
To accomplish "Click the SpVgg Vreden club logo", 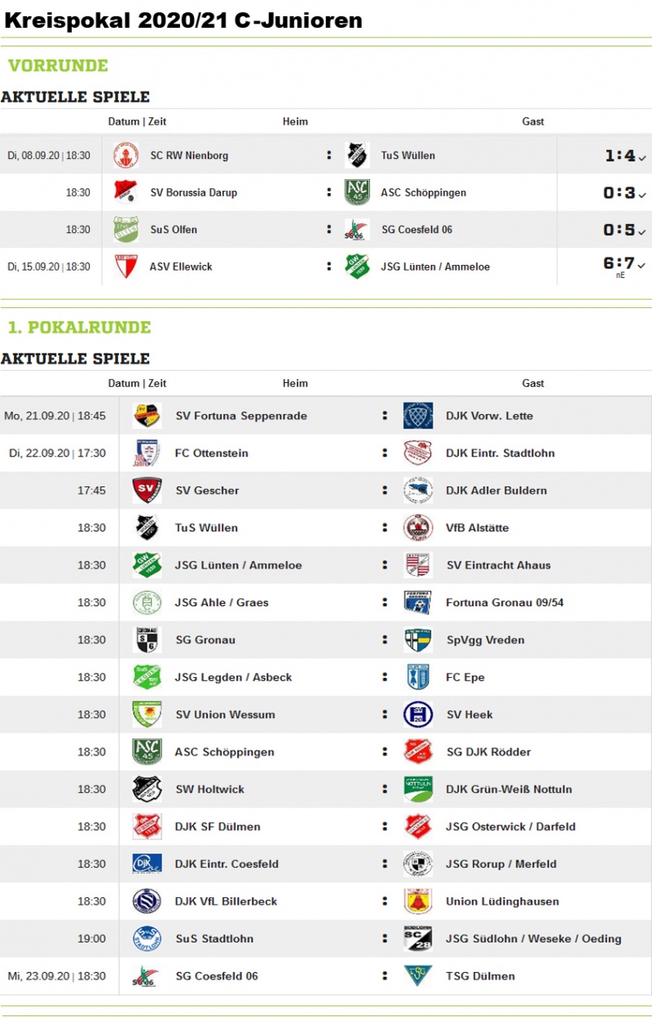I will [418, 640].
